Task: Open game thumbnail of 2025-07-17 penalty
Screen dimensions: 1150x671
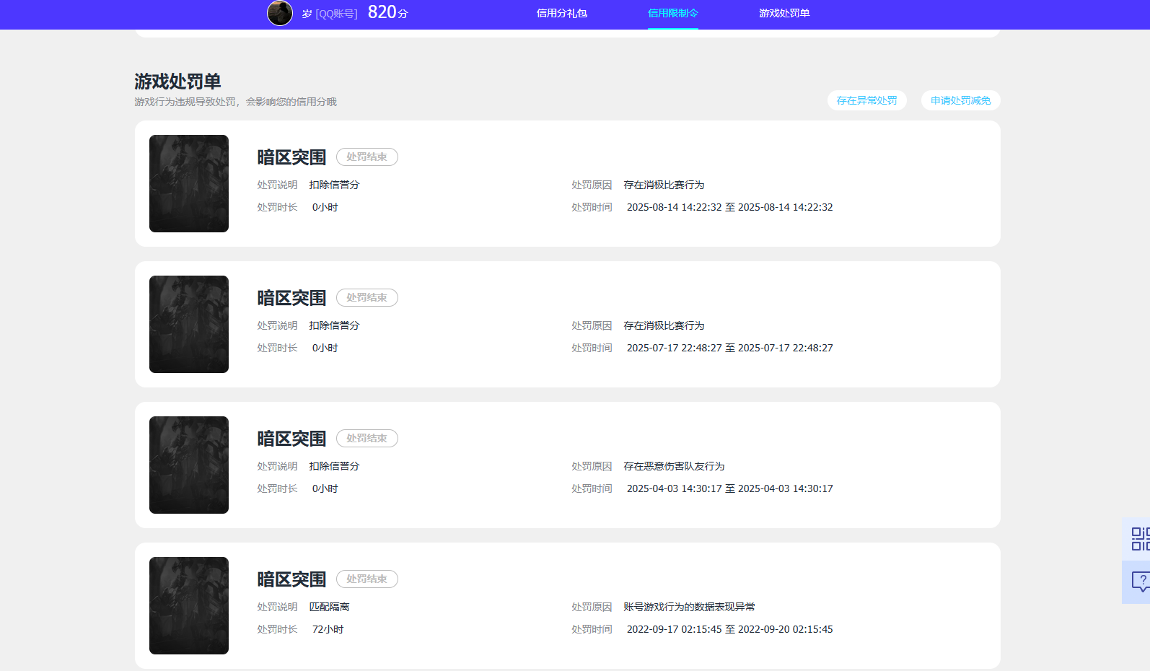Action: pos(189,324)
